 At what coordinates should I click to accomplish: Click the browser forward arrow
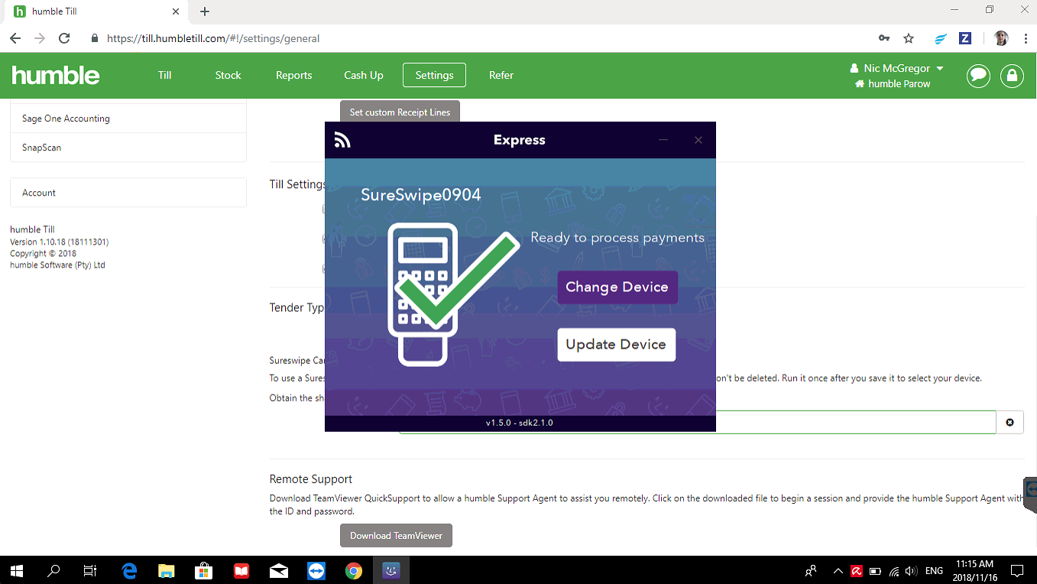tap(40, 38)
